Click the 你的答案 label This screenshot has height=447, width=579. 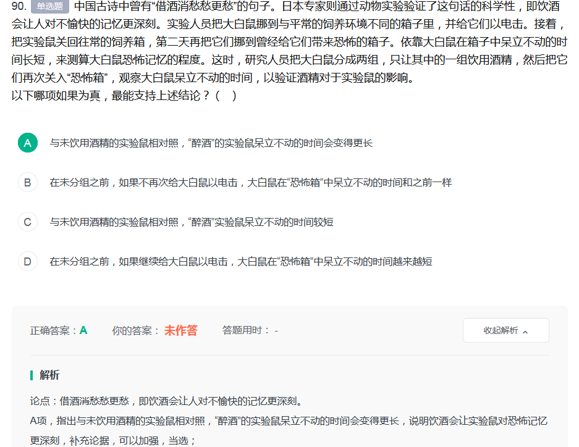point(135,330)
